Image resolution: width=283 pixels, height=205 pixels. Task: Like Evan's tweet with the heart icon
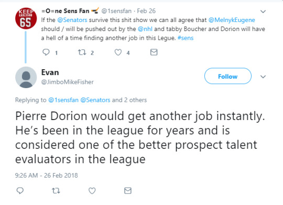coord(92,191)
